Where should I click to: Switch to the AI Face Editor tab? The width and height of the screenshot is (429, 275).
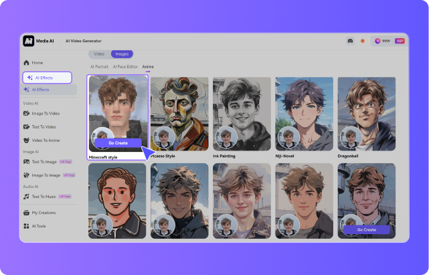point(124,67)
